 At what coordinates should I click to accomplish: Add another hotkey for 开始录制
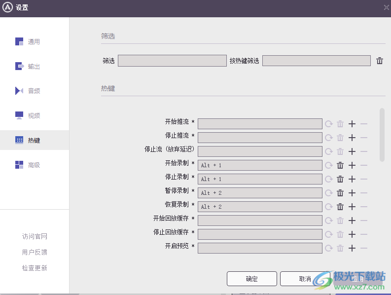click(352, 165)
